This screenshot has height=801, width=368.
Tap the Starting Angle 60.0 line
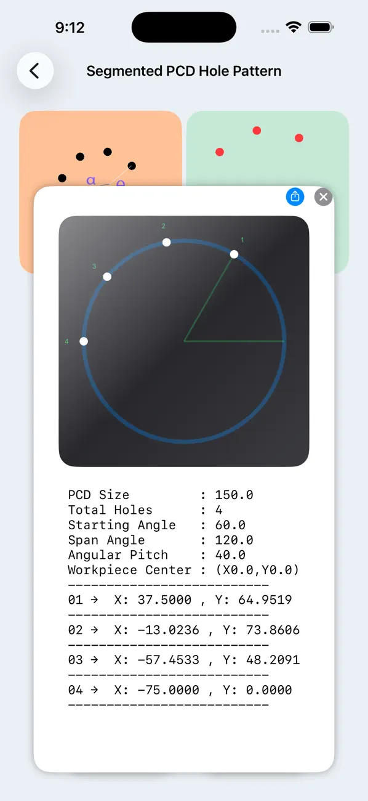tap(157, 525)
